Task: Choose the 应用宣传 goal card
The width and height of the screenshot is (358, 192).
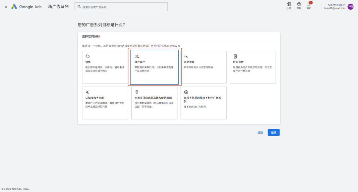Action: [253, 67]
